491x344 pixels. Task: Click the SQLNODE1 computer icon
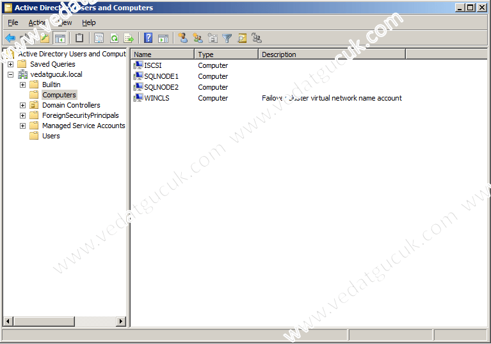pyautogui.click(x=138, y=76)
